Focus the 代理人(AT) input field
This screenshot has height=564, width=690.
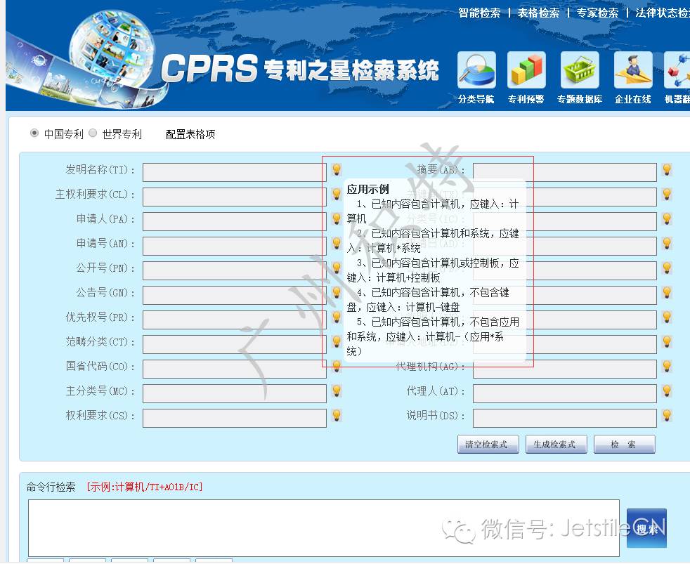[565, 394]
